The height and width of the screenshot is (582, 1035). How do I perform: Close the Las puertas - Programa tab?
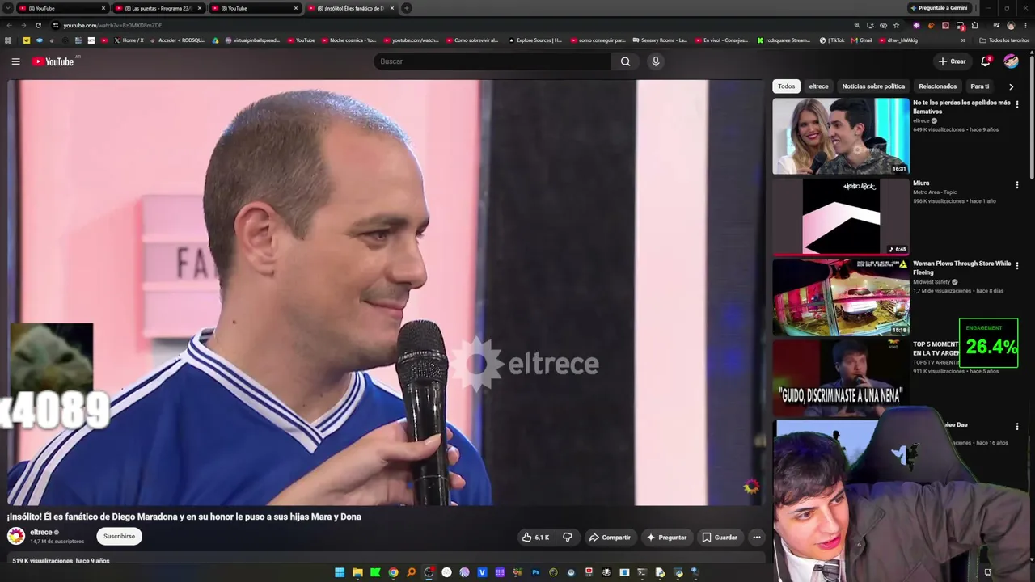199,8
